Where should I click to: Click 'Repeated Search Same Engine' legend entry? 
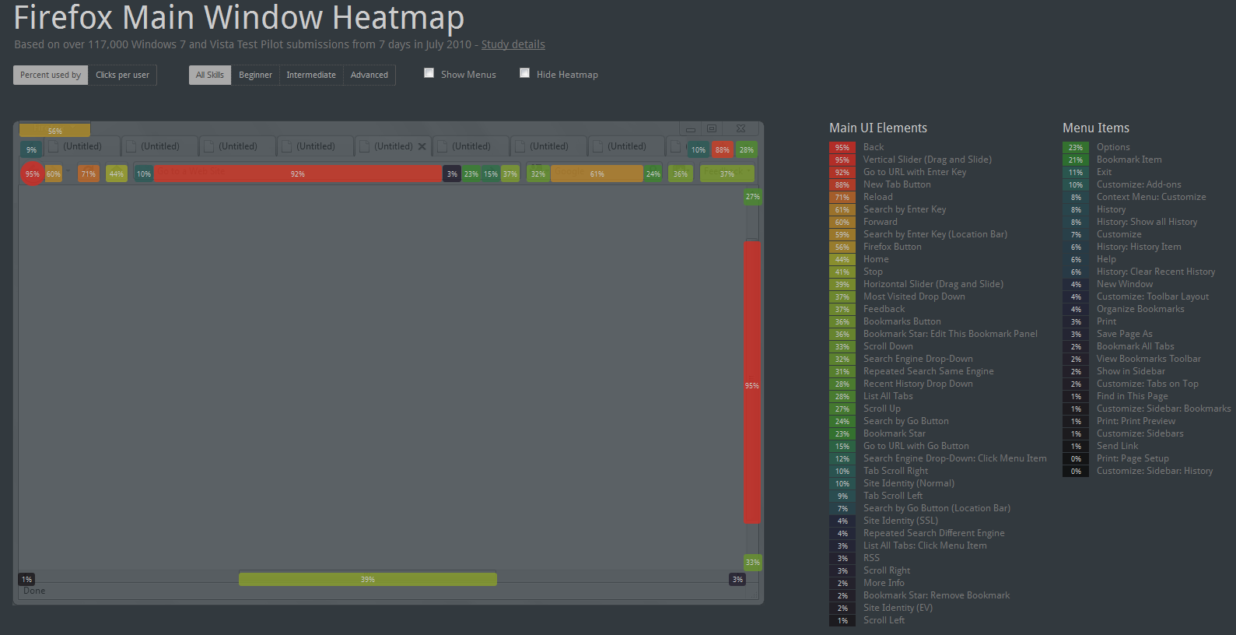(x=928, y=371)
